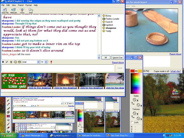Swap foreground and background Styles arrow
184x138 pixels.
coord(133,103)
